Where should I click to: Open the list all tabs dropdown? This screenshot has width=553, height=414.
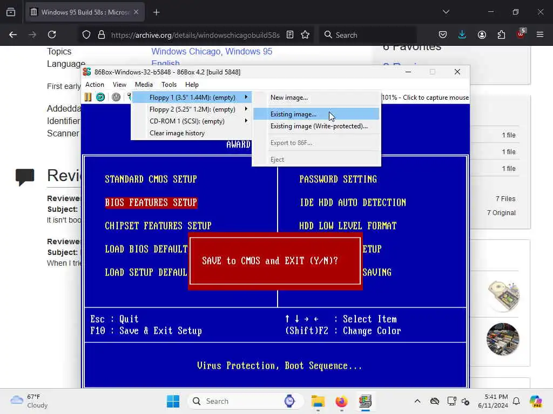pyautogui.click(x=446, y=12)
